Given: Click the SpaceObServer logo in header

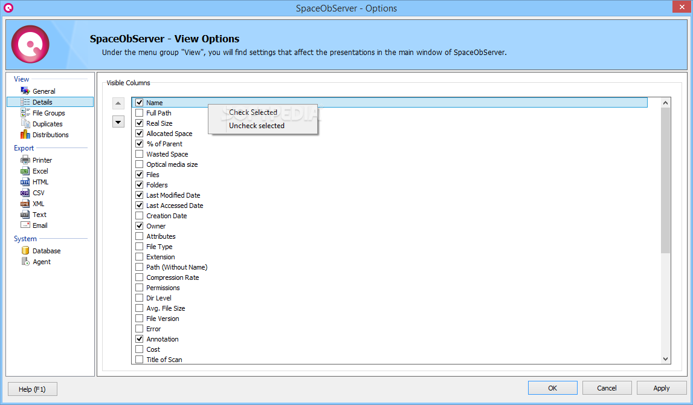Looking at the screenshot, I should point(30,44).
